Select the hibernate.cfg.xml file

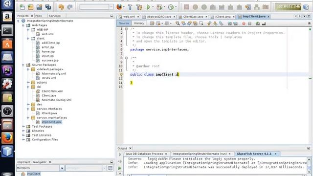pyautogui.click(x=54, y=74)
